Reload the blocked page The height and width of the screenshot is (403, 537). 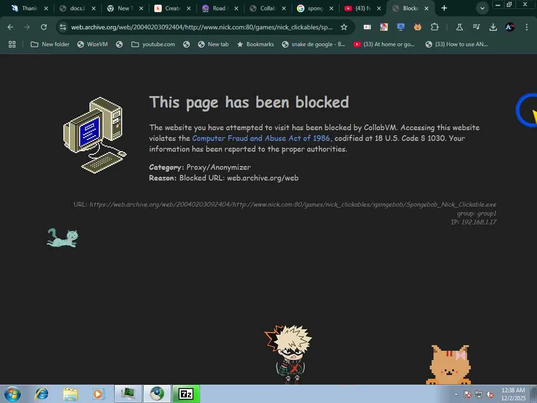tap(43, 27)
